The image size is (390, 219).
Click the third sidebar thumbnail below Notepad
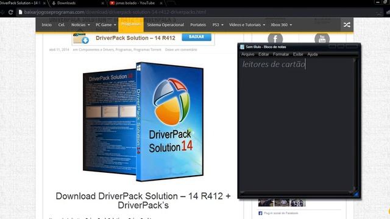click(298, 203)
